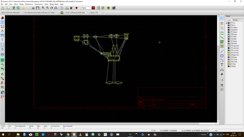Toggle F.SilkS layer checkbox
Image resolution: width=244 pixels, height=137 pixels.
(x=231, y=37)
